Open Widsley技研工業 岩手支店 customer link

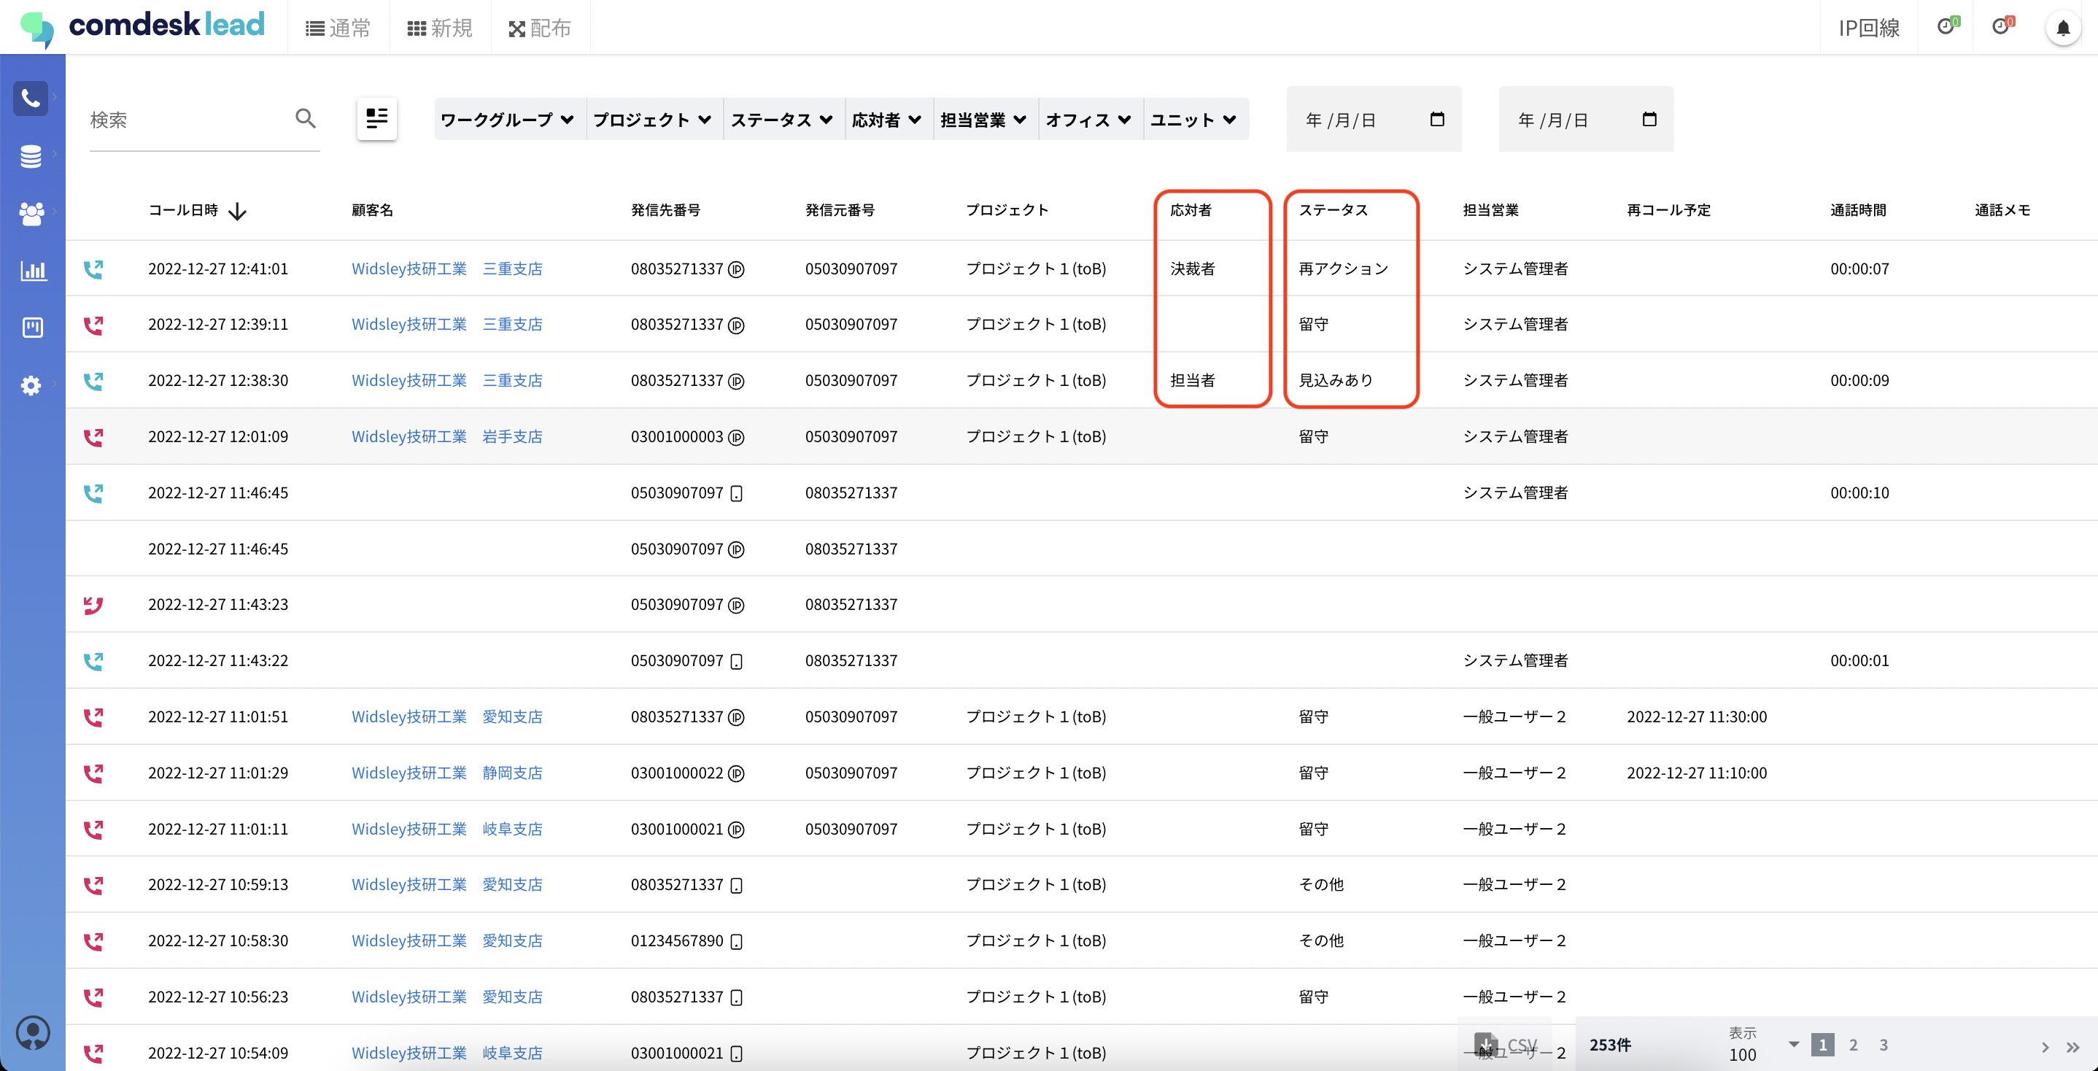(446, 436)
